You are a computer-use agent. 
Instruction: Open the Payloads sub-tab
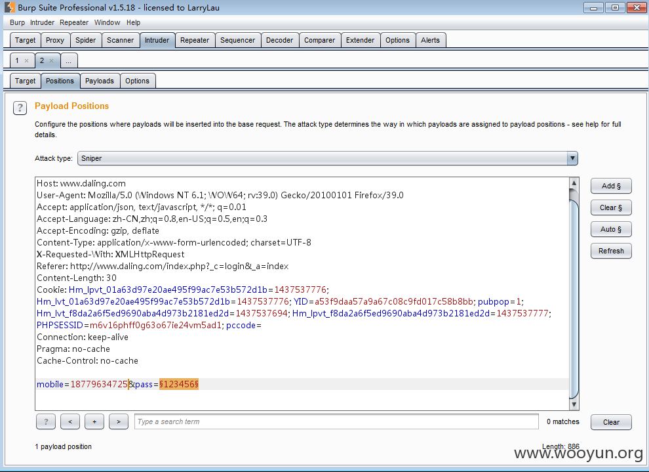100,81
